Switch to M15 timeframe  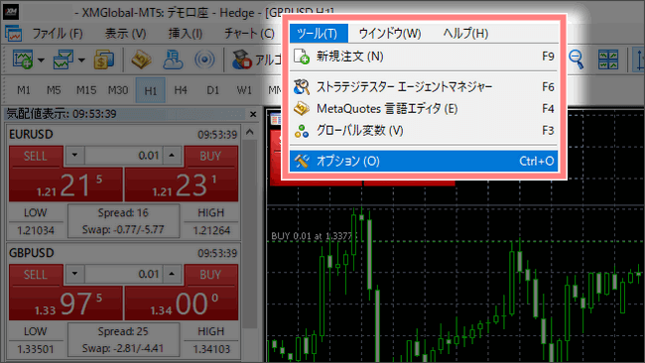click(x=86, y=90)
